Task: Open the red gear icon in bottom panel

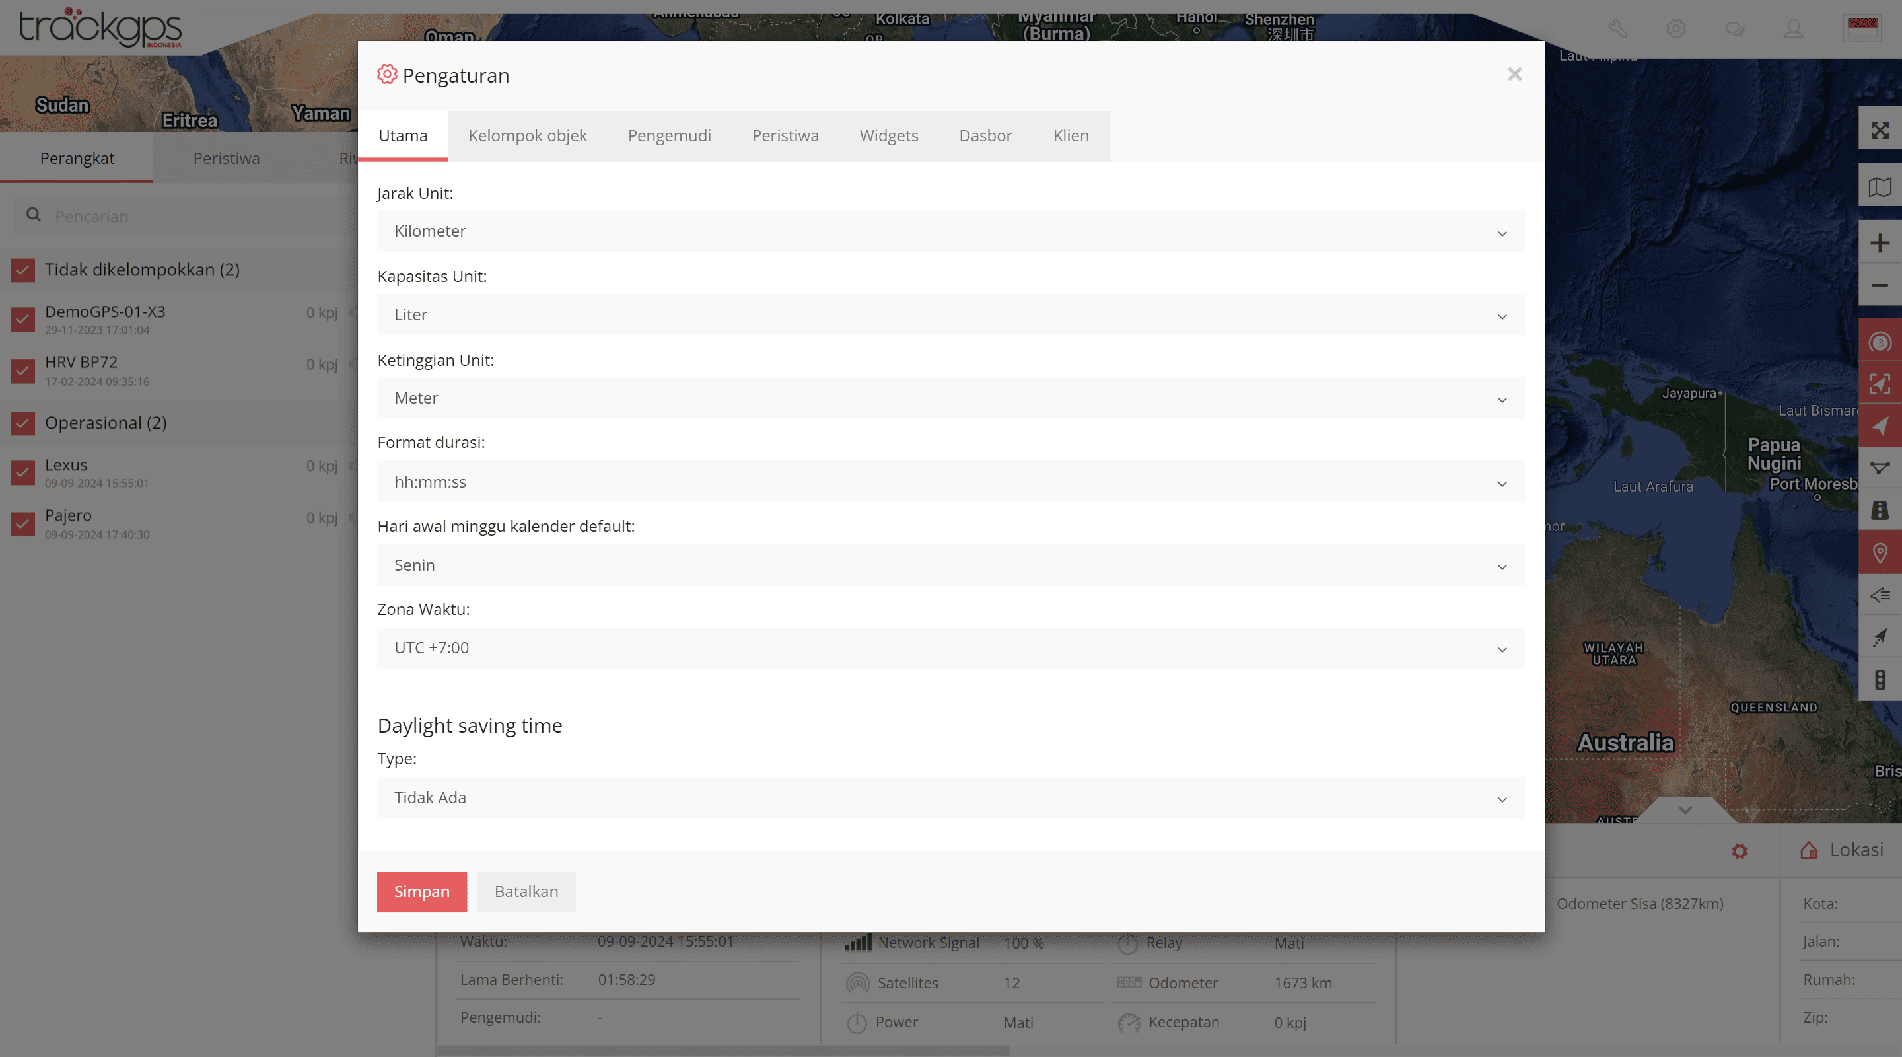Action: tap(1740, 851)
